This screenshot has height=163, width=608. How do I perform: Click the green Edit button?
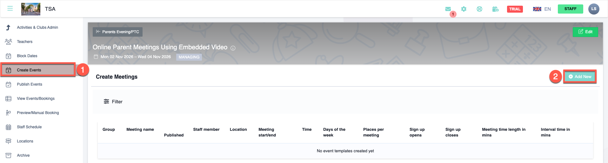[585, 32]
